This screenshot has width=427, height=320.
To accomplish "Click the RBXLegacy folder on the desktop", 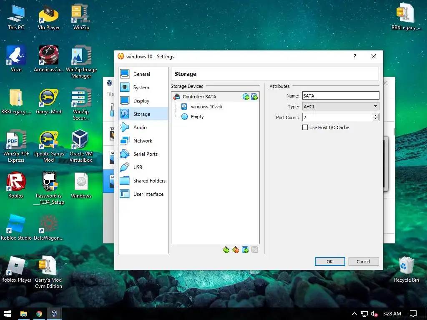I will pos(16,101).
